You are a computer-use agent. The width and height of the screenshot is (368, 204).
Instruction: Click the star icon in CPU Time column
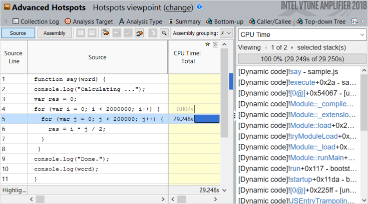(207, 44)
